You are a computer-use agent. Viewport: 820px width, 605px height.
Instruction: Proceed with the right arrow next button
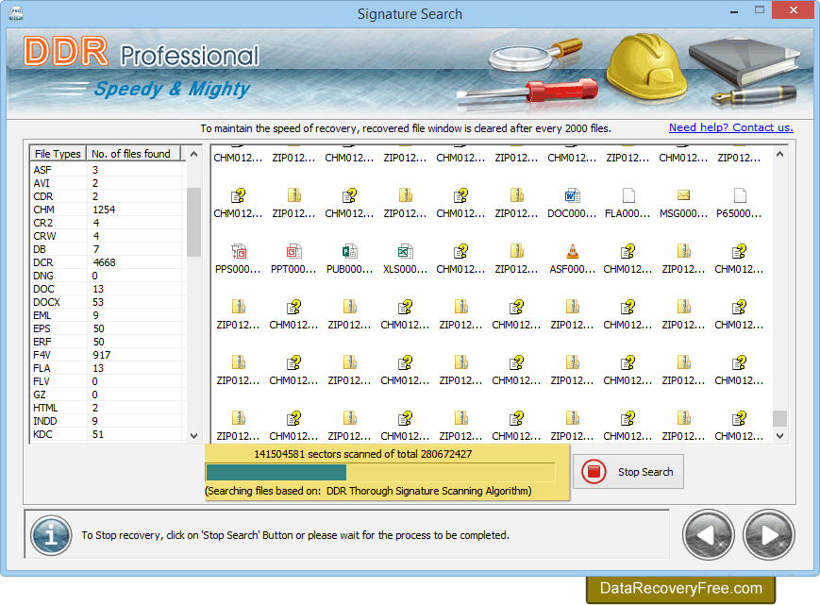(x=769, y=535)
